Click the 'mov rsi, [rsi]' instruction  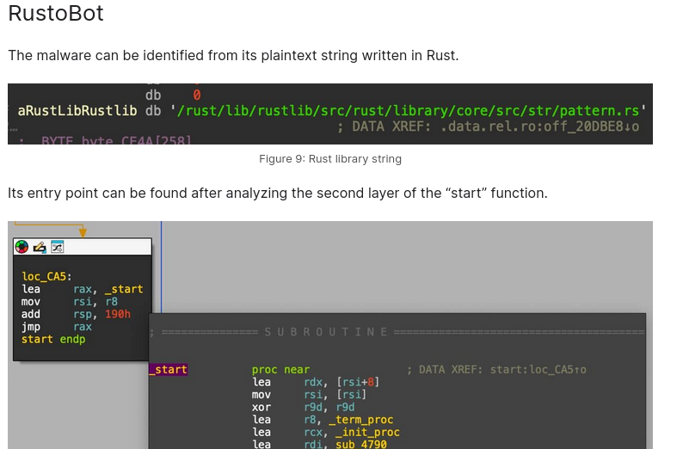coord(310,395)
